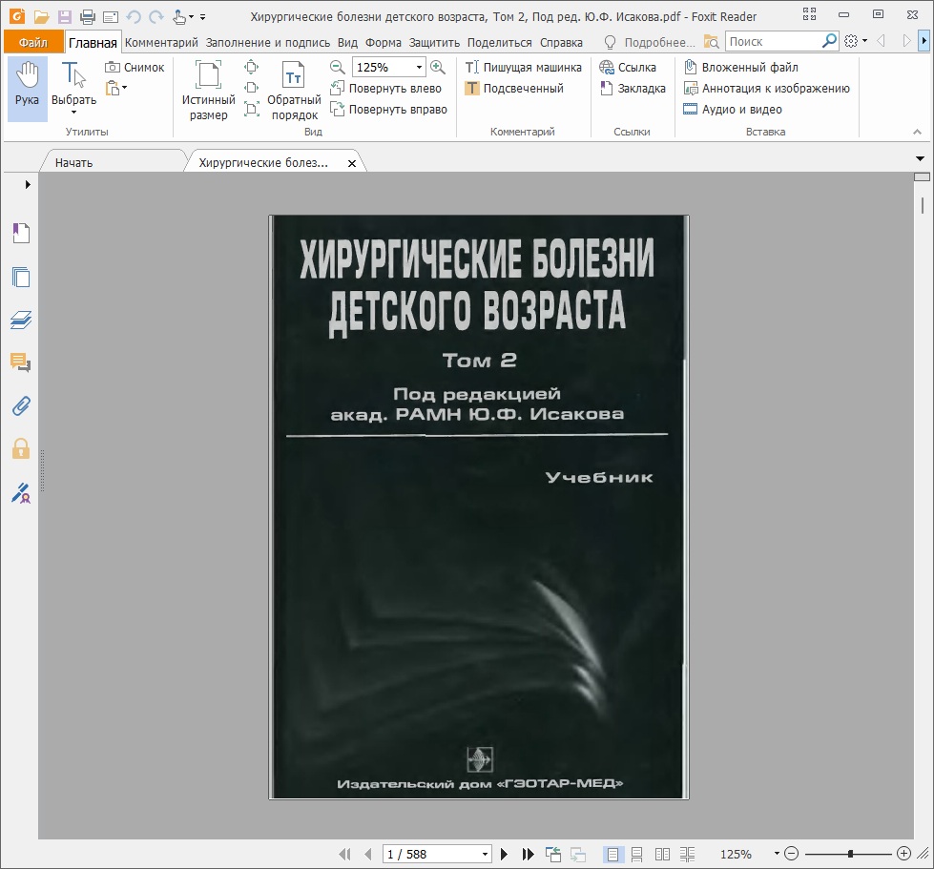Add a Закладка bookmark
This screenshot has width=934, height=869.
[633, 88]
